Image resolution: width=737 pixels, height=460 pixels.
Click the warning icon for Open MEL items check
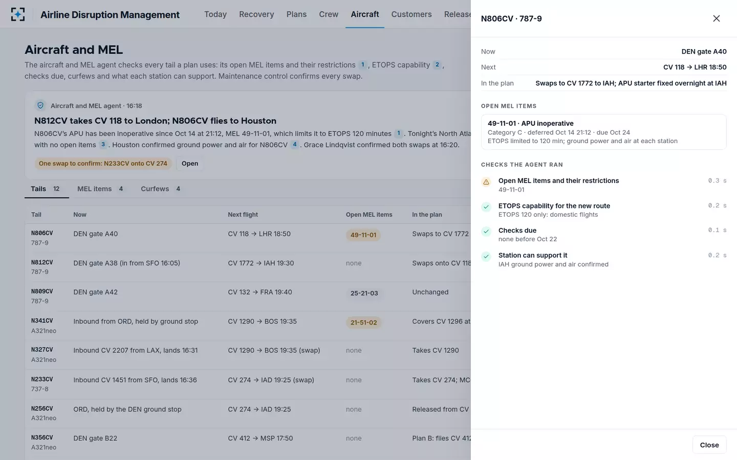(486, 182)
